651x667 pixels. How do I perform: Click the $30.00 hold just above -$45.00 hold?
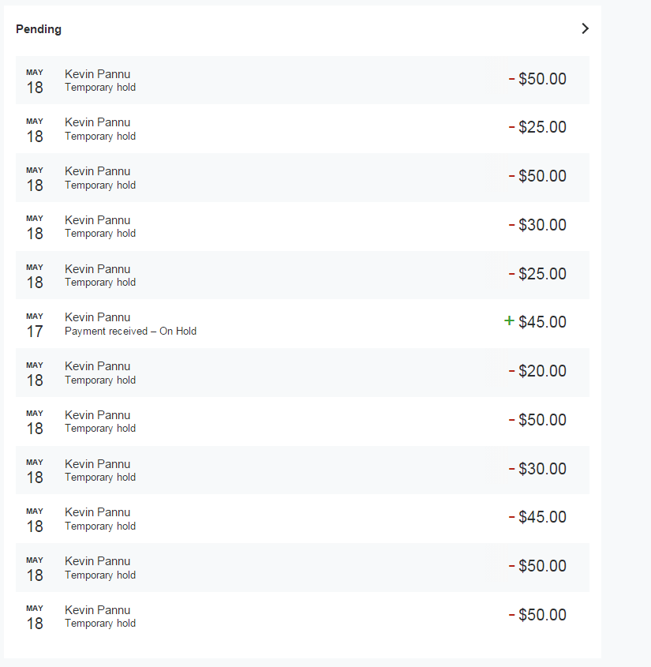[302, 470]
